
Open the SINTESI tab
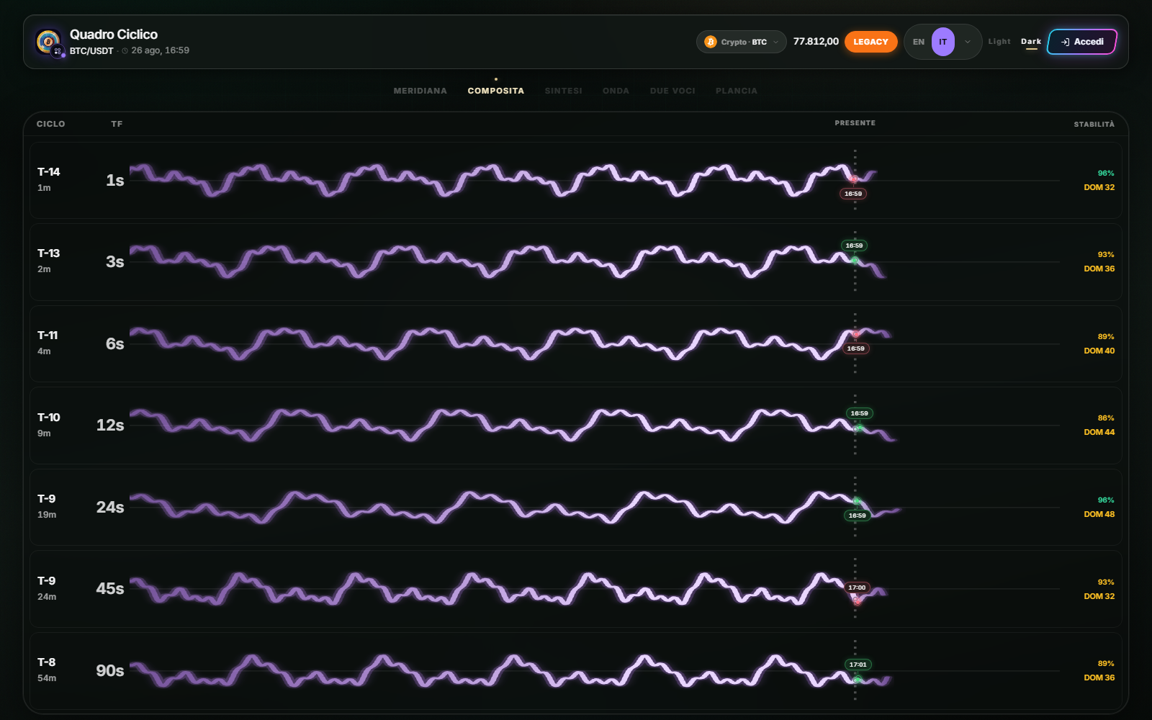(563, 91)
